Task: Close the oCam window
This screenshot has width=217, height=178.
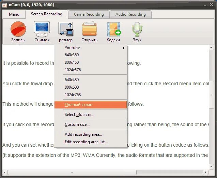Action: click(x=212, y=5)
